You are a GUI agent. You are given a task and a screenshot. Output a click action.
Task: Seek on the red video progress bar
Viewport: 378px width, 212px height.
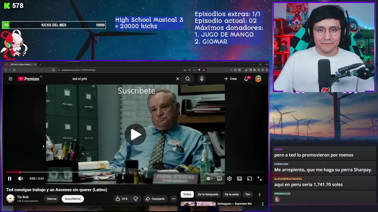[135, 172]
